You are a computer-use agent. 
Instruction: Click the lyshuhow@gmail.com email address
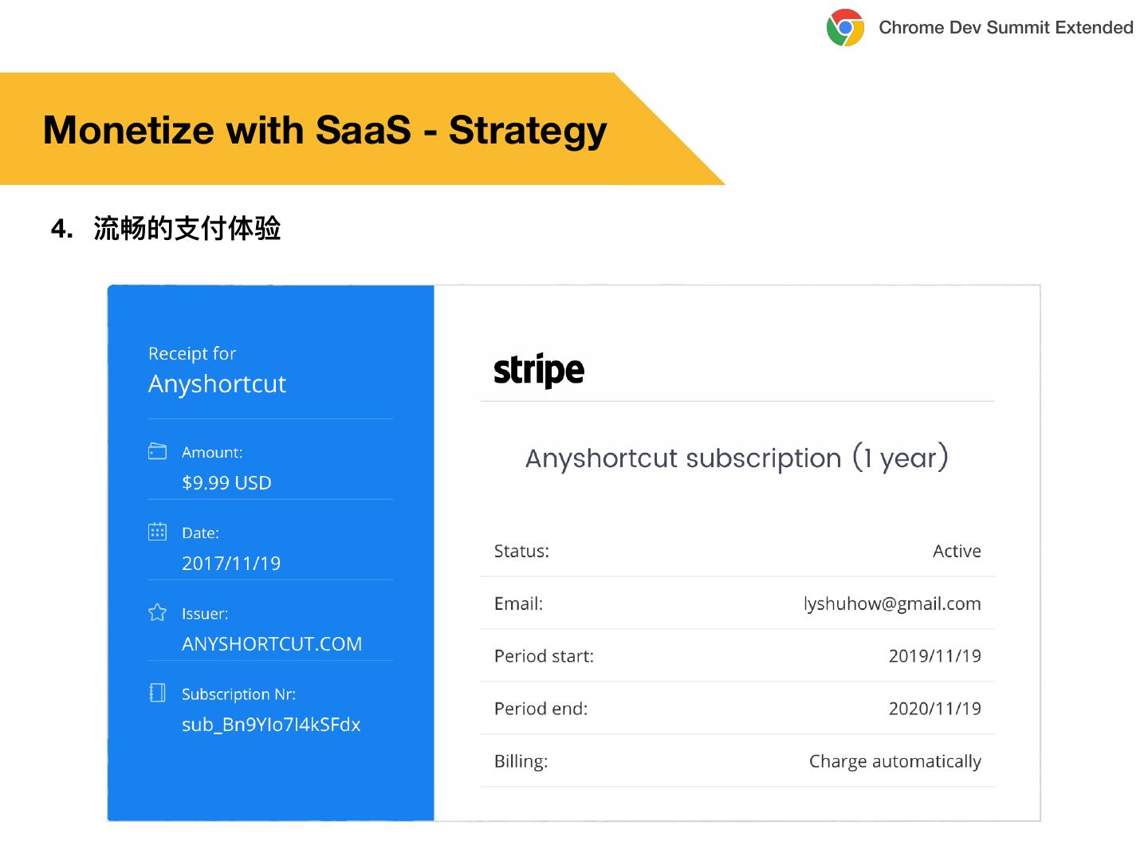point(892,603)
